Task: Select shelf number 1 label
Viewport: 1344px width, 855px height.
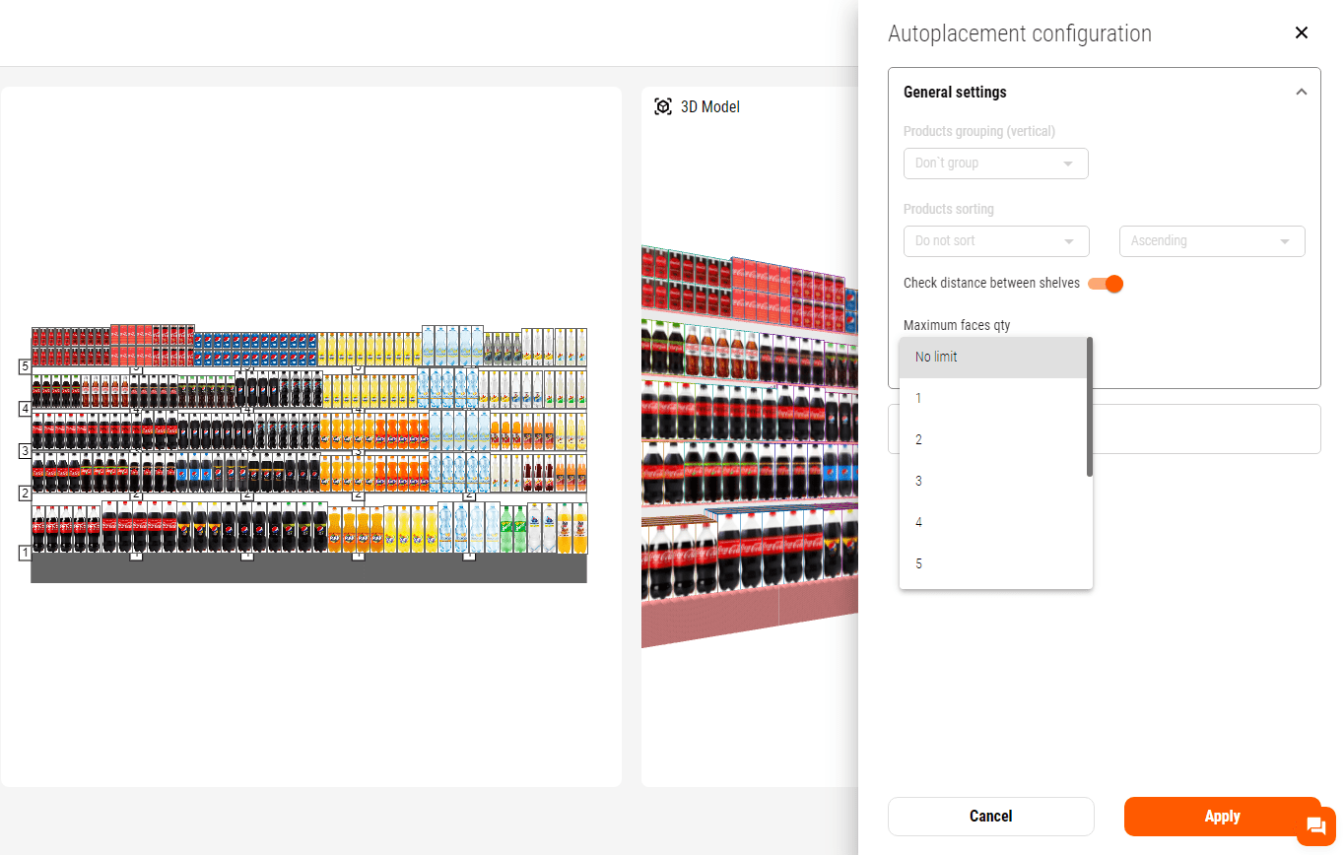Action: tap(25, 553)
